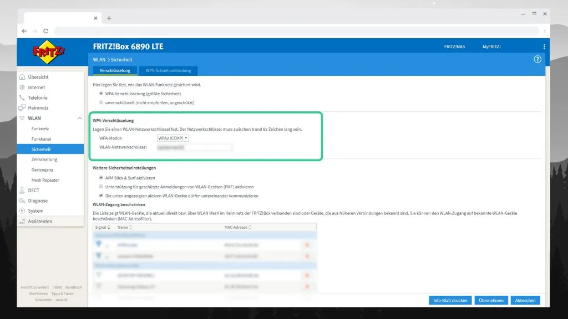Minimize the browser window
This screenshot has width=568, height=319.
[x=523, y=14]
